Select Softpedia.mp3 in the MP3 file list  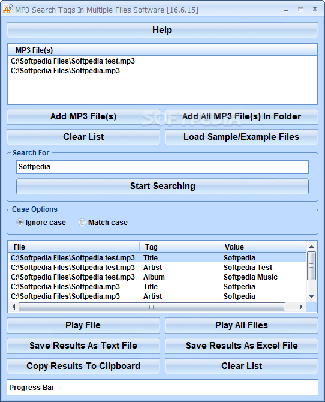[x=65, y=71]
